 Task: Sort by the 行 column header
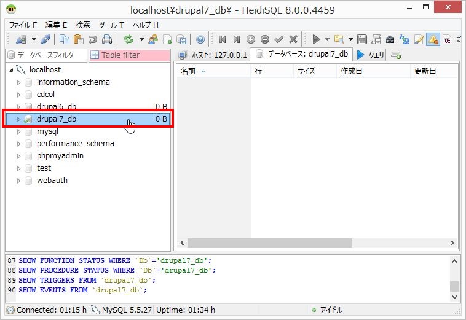click(272, 71)
